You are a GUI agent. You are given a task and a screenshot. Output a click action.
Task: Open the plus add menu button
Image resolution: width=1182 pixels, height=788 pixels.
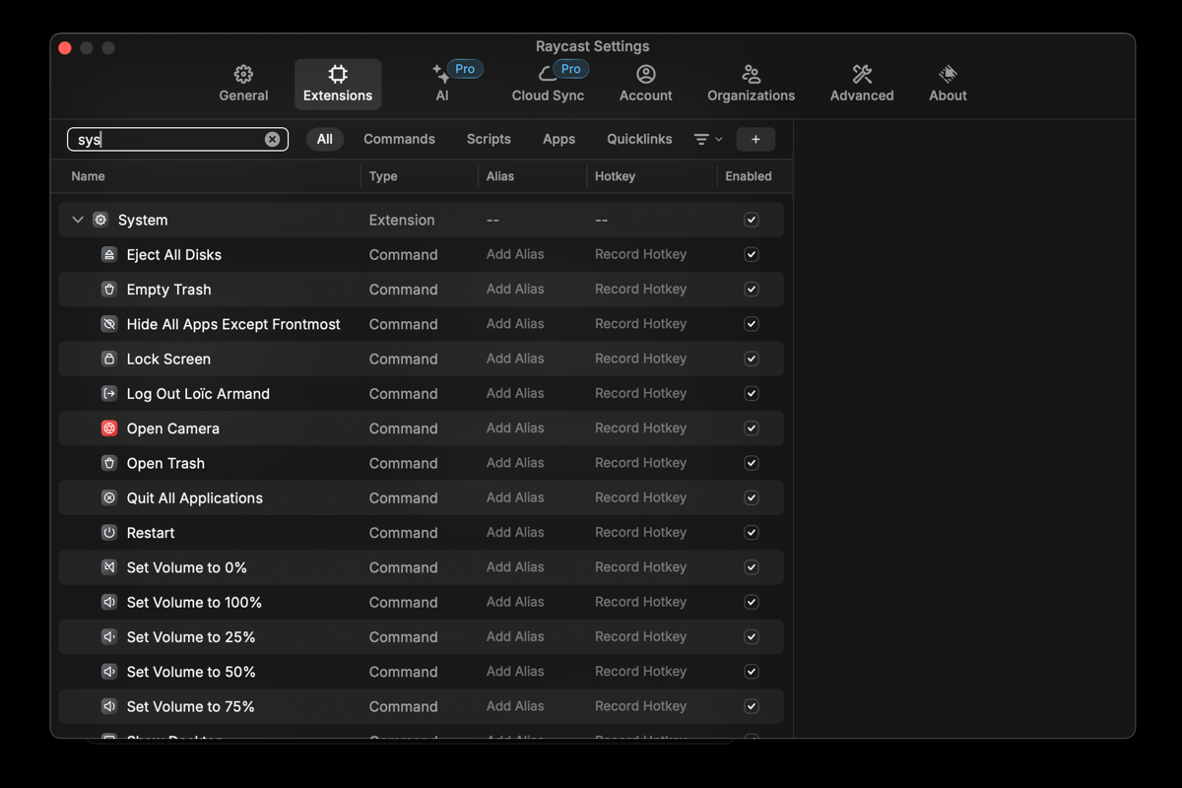[x=755, y=140]
